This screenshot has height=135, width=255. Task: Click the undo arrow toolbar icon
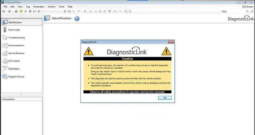tap(115, 11)
